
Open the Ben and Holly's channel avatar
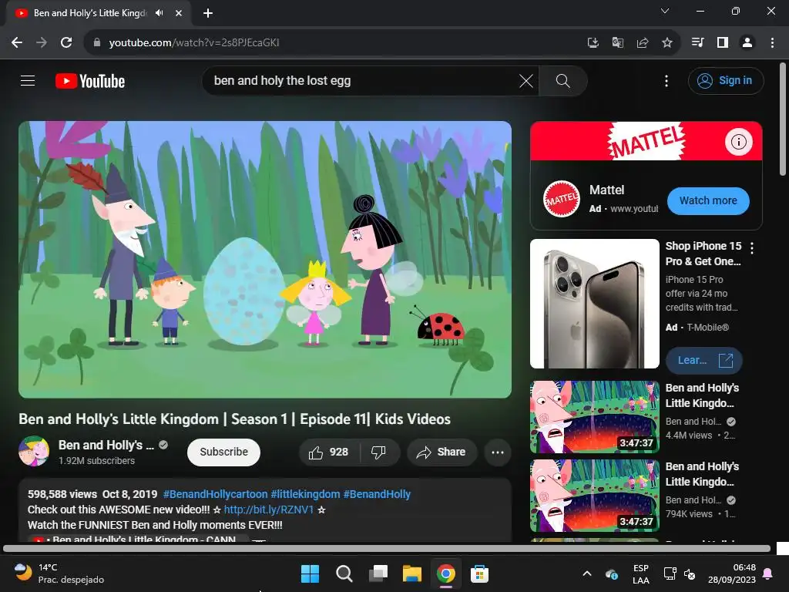(x=34, y=451)
